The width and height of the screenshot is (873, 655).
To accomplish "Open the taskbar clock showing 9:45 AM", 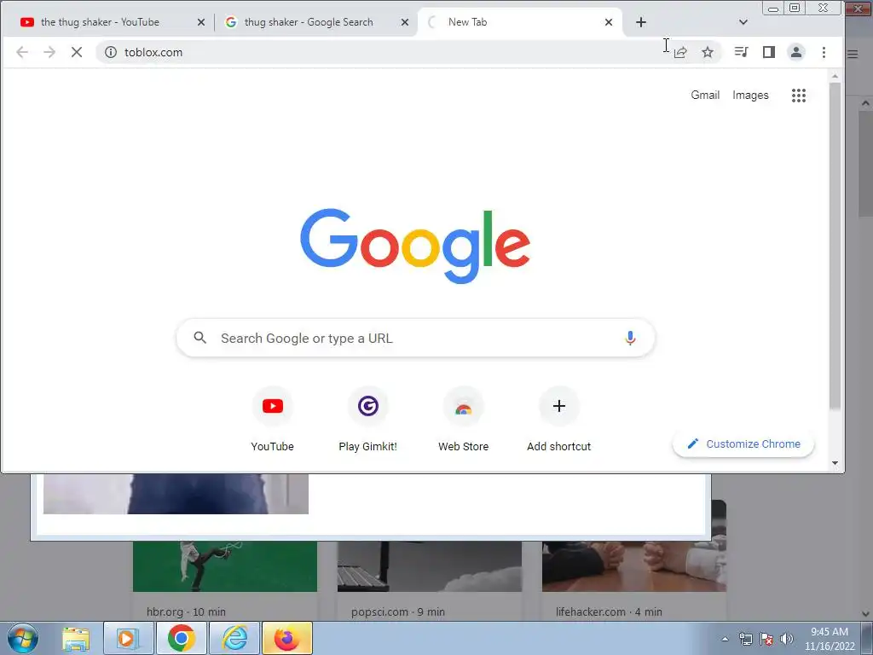I will point(829,639).
